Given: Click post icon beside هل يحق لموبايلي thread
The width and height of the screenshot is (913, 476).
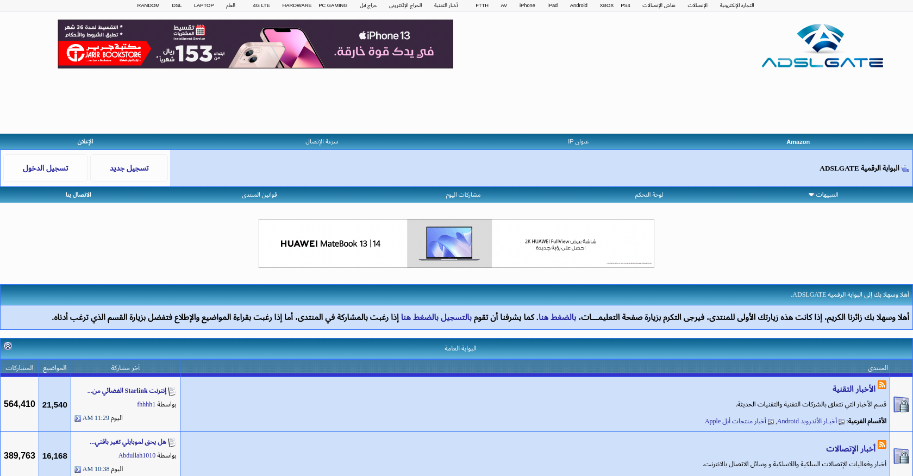Looking at the screenshot, I should pos(172,442).
